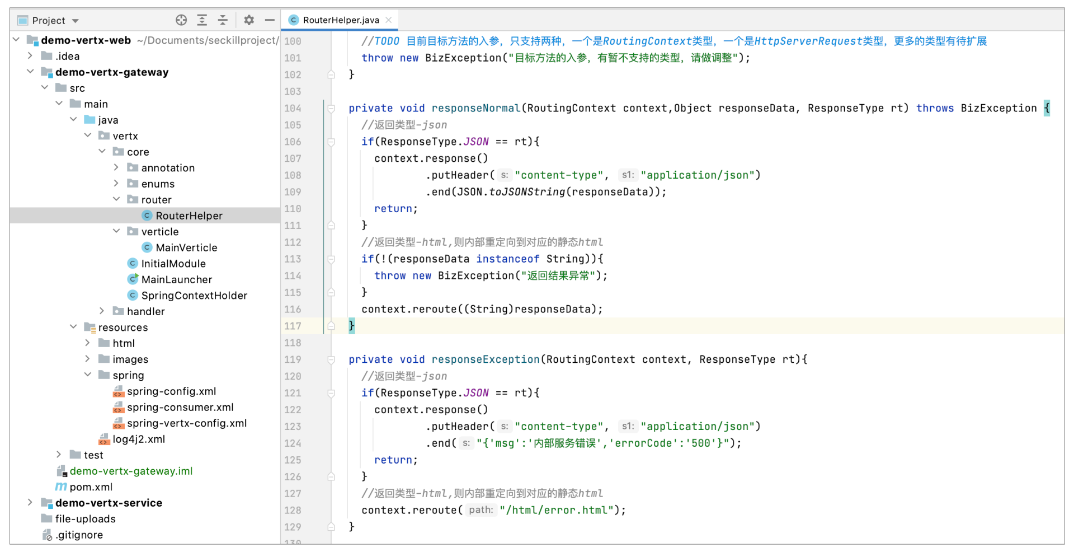Open log4j2.xml from the project tree
The height and width of the screenshot is (552, 1074).
click(x=138, y=439)
